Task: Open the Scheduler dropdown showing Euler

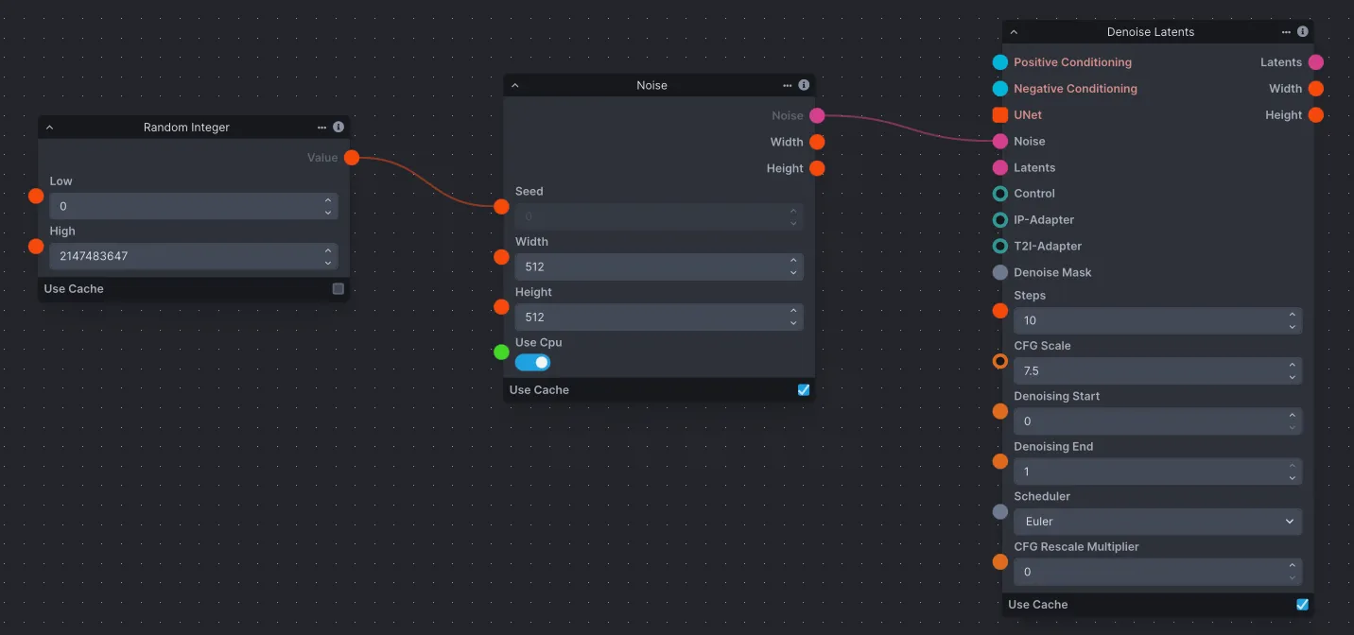Action: click(1157, 522)
